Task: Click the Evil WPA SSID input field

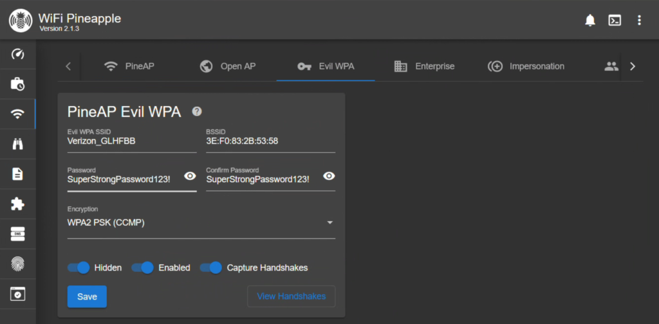Action: (132, 141)
